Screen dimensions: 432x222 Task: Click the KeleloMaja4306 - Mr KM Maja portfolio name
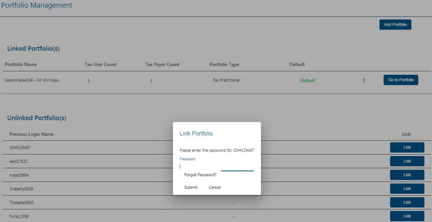[31, 80]
